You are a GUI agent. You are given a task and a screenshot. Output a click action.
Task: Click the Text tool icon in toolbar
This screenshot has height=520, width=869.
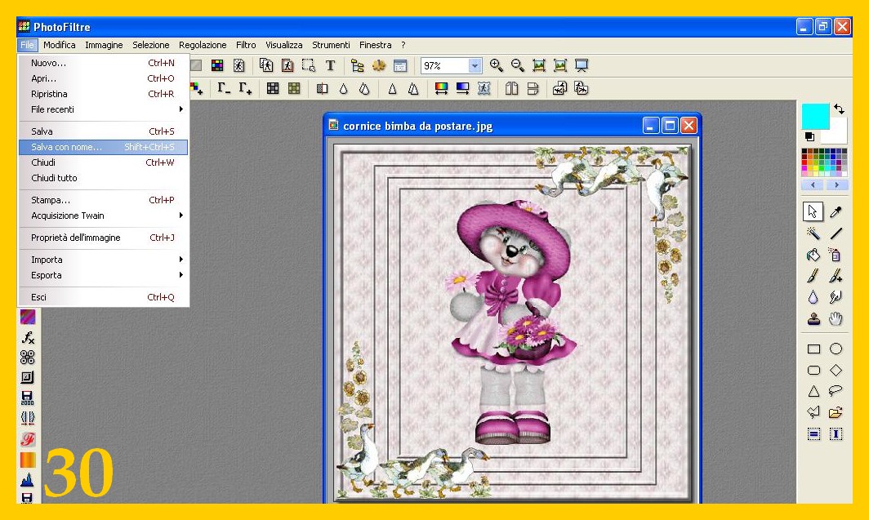tap(330, 66)
